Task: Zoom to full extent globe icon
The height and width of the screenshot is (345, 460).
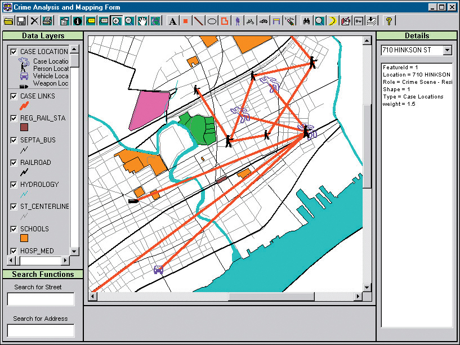Action: (x=155, y=21)
